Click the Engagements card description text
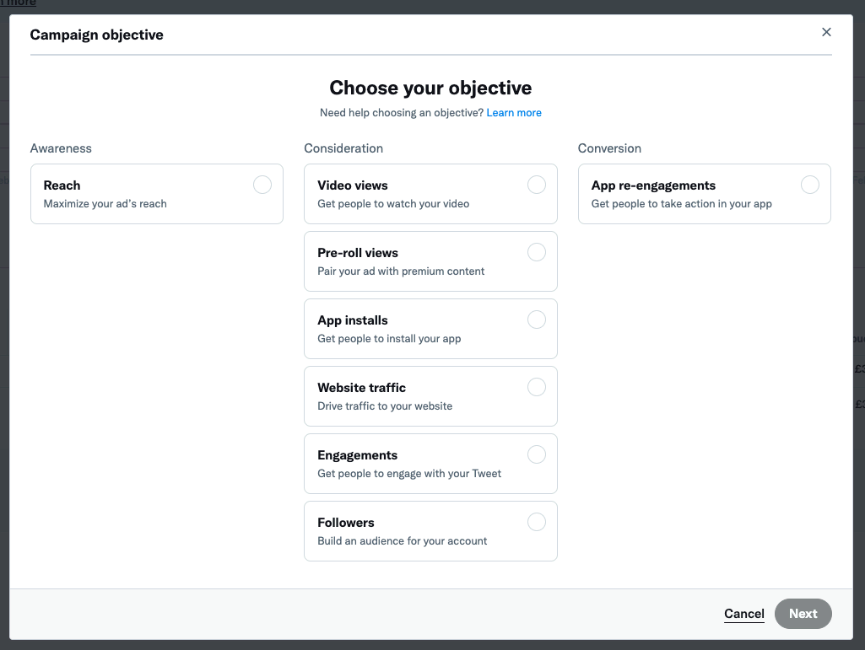This screenshot has width=865, height=650. point(409,474)
